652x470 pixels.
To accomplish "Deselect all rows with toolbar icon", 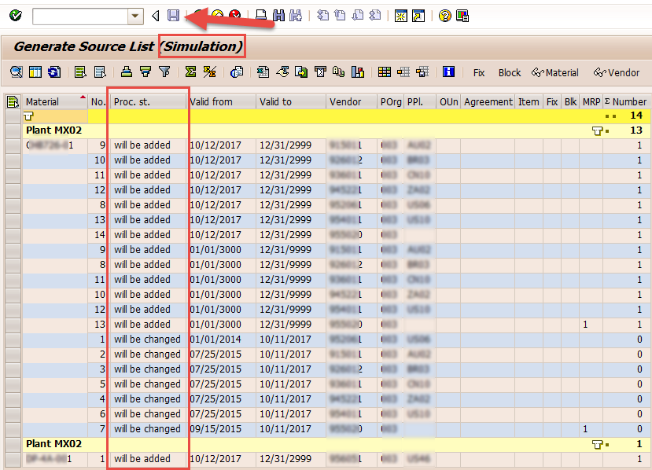I will coord(100,72).
